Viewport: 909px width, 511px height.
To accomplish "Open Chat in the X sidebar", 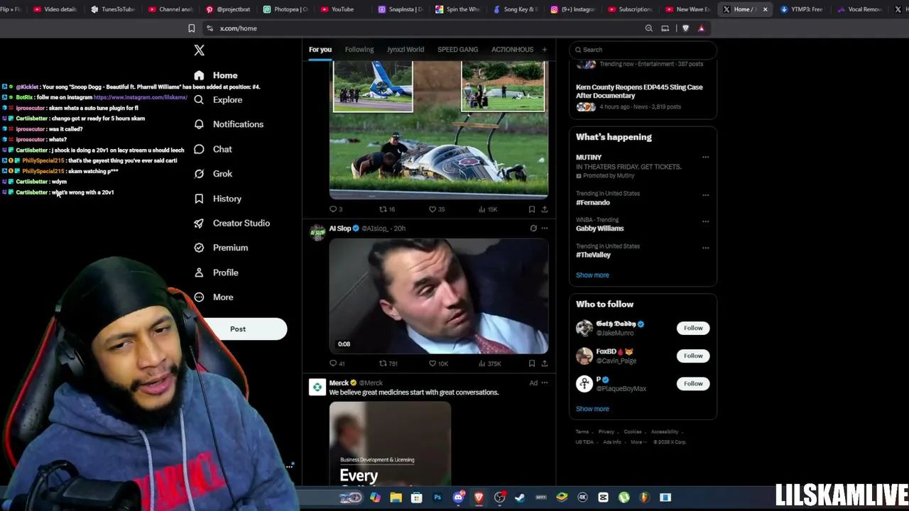I will tap(213, 149).
